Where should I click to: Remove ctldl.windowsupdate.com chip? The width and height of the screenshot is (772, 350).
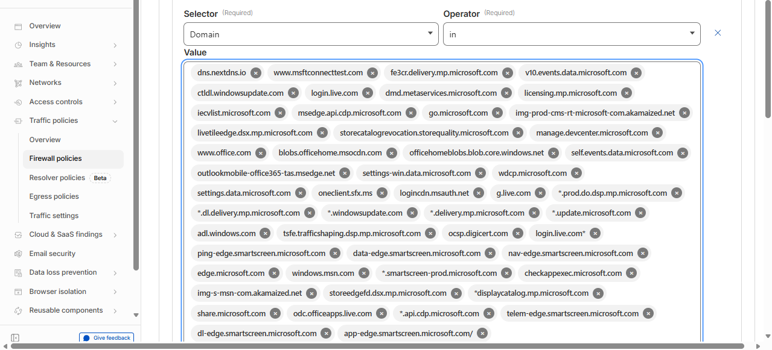click(293, 93)
